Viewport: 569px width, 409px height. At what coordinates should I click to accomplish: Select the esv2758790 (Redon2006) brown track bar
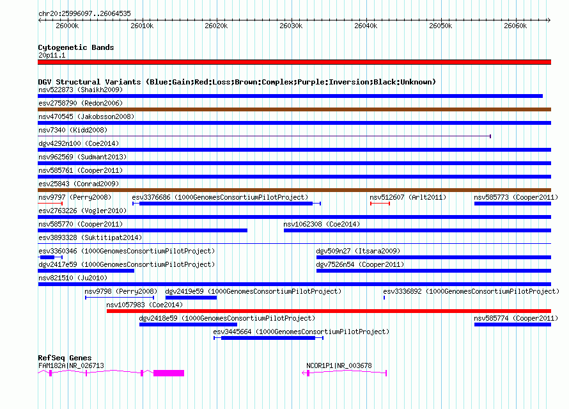click(x=294, y=109)
